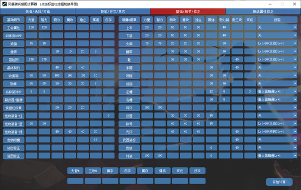Click the 左槽 终伤 field showing 3
The width and height of the screenshot is (301, 190).
tap(250, 91)
